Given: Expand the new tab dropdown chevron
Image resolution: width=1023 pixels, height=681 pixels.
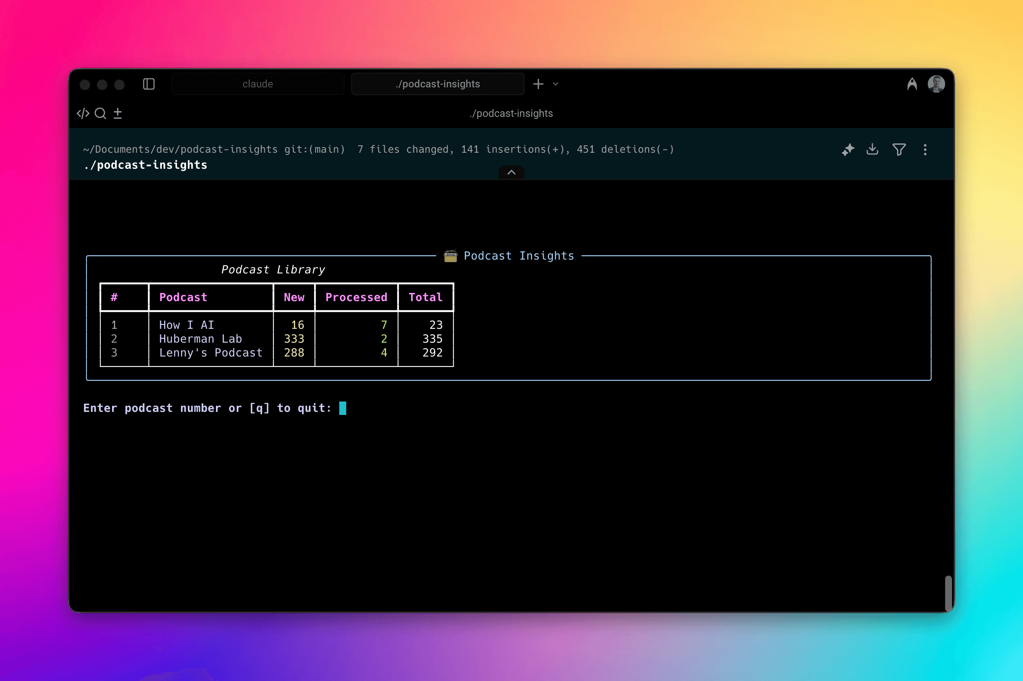Looking at the screenshot, I should [x=555, y=84].
